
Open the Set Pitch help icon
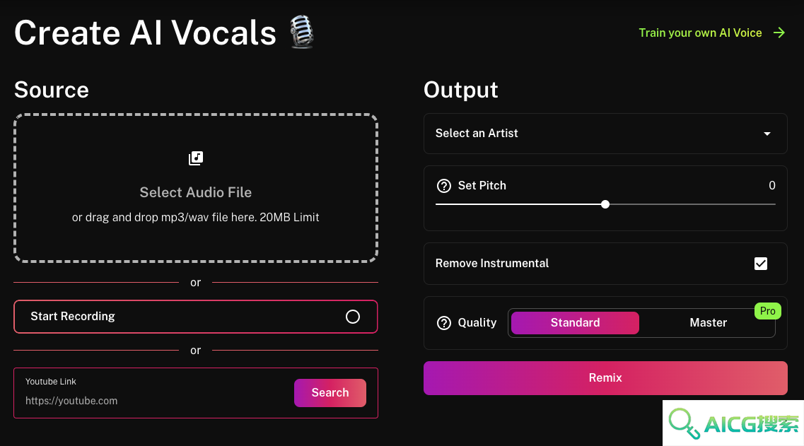point(444,186)
